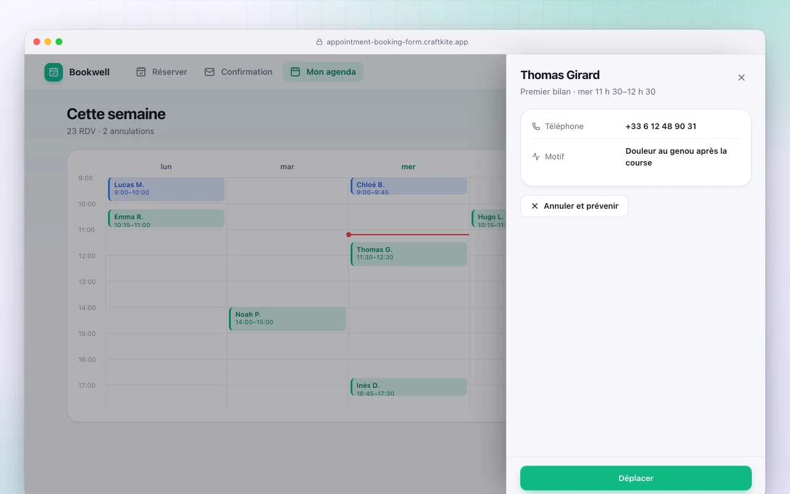Open Chloé B. 9:00–9:45 appointment

[x=409, y=186]
